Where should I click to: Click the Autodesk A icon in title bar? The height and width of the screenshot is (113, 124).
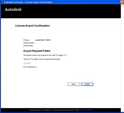2,2
